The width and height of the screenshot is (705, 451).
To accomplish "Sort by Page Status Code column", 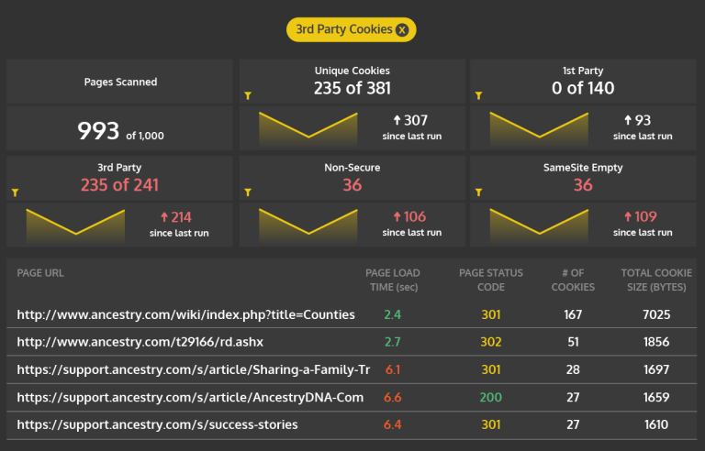I will coord(491,280).
